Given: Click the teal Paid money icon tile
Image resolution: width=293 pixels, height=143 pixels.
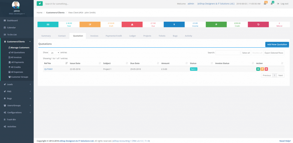Looking at the screenshot, I should [x=48, y=25].
